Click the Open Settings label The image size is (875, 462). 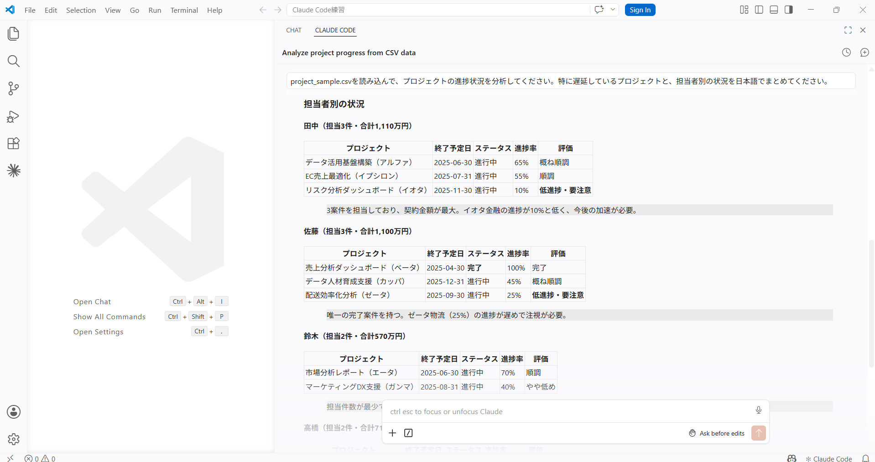(99, 332)
